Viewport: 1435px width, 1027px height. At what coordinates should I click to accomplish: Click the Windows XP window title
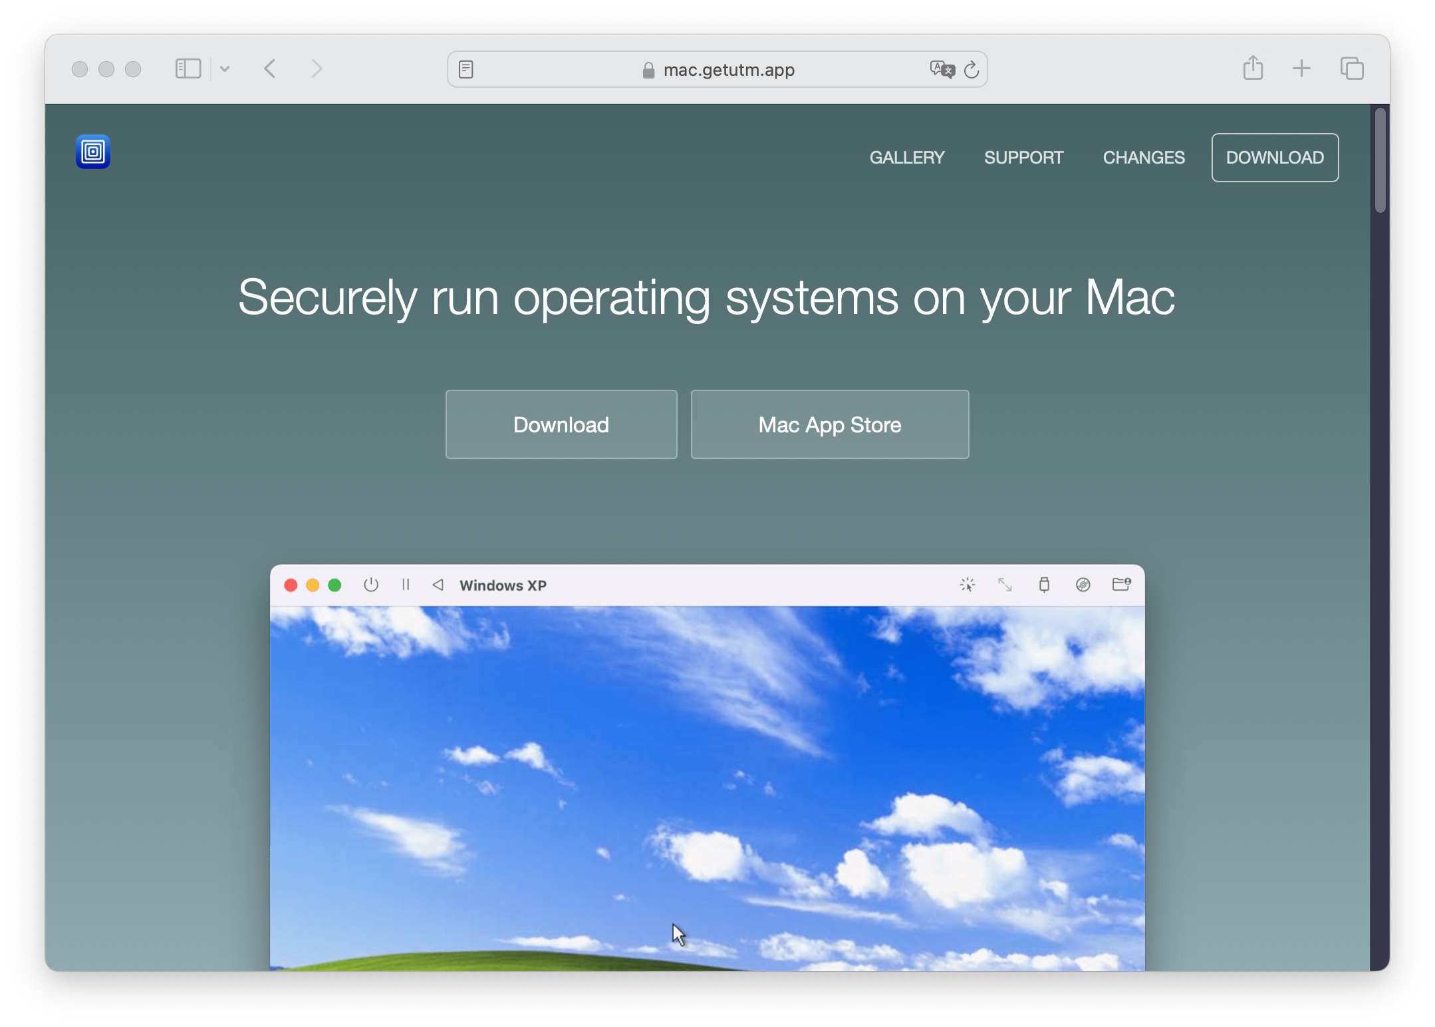pyautogui.click(x=503, y=585)
